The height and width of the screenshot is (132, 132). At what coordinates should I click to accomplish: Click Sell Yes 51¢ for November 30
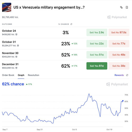coord(97,55)
